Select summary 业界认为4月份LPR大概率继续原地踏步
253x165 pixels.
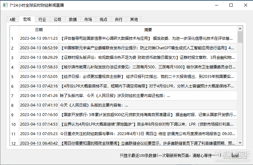point(148,124)
